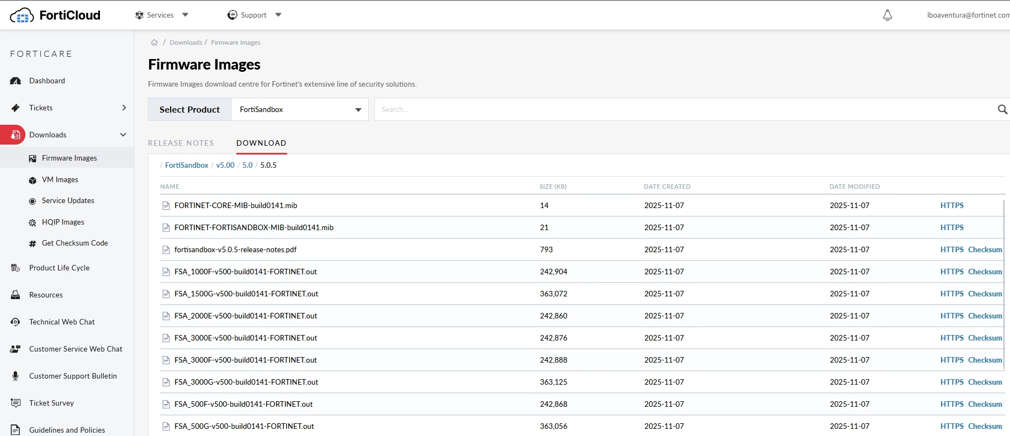Click the home breadcrumb icon
This screenshot has width=1010, height=436.
pyautogui.click(x=155, y=42)
